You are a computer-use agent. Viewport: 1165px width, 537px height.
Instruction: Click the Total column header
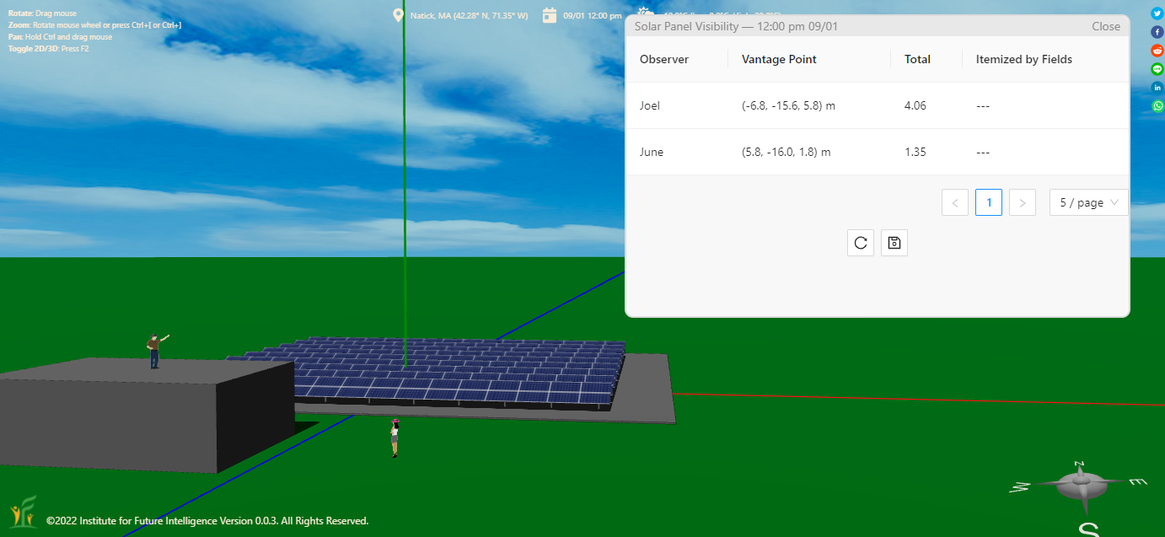[917, 59]
